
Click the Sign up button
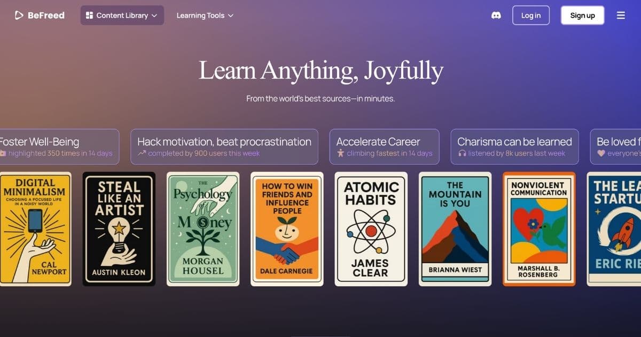582,16
